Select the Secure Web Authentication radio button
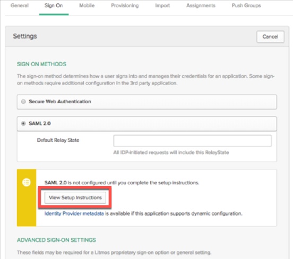The width and height of the screenshot is (293, 259). click(x=23, y=102)
